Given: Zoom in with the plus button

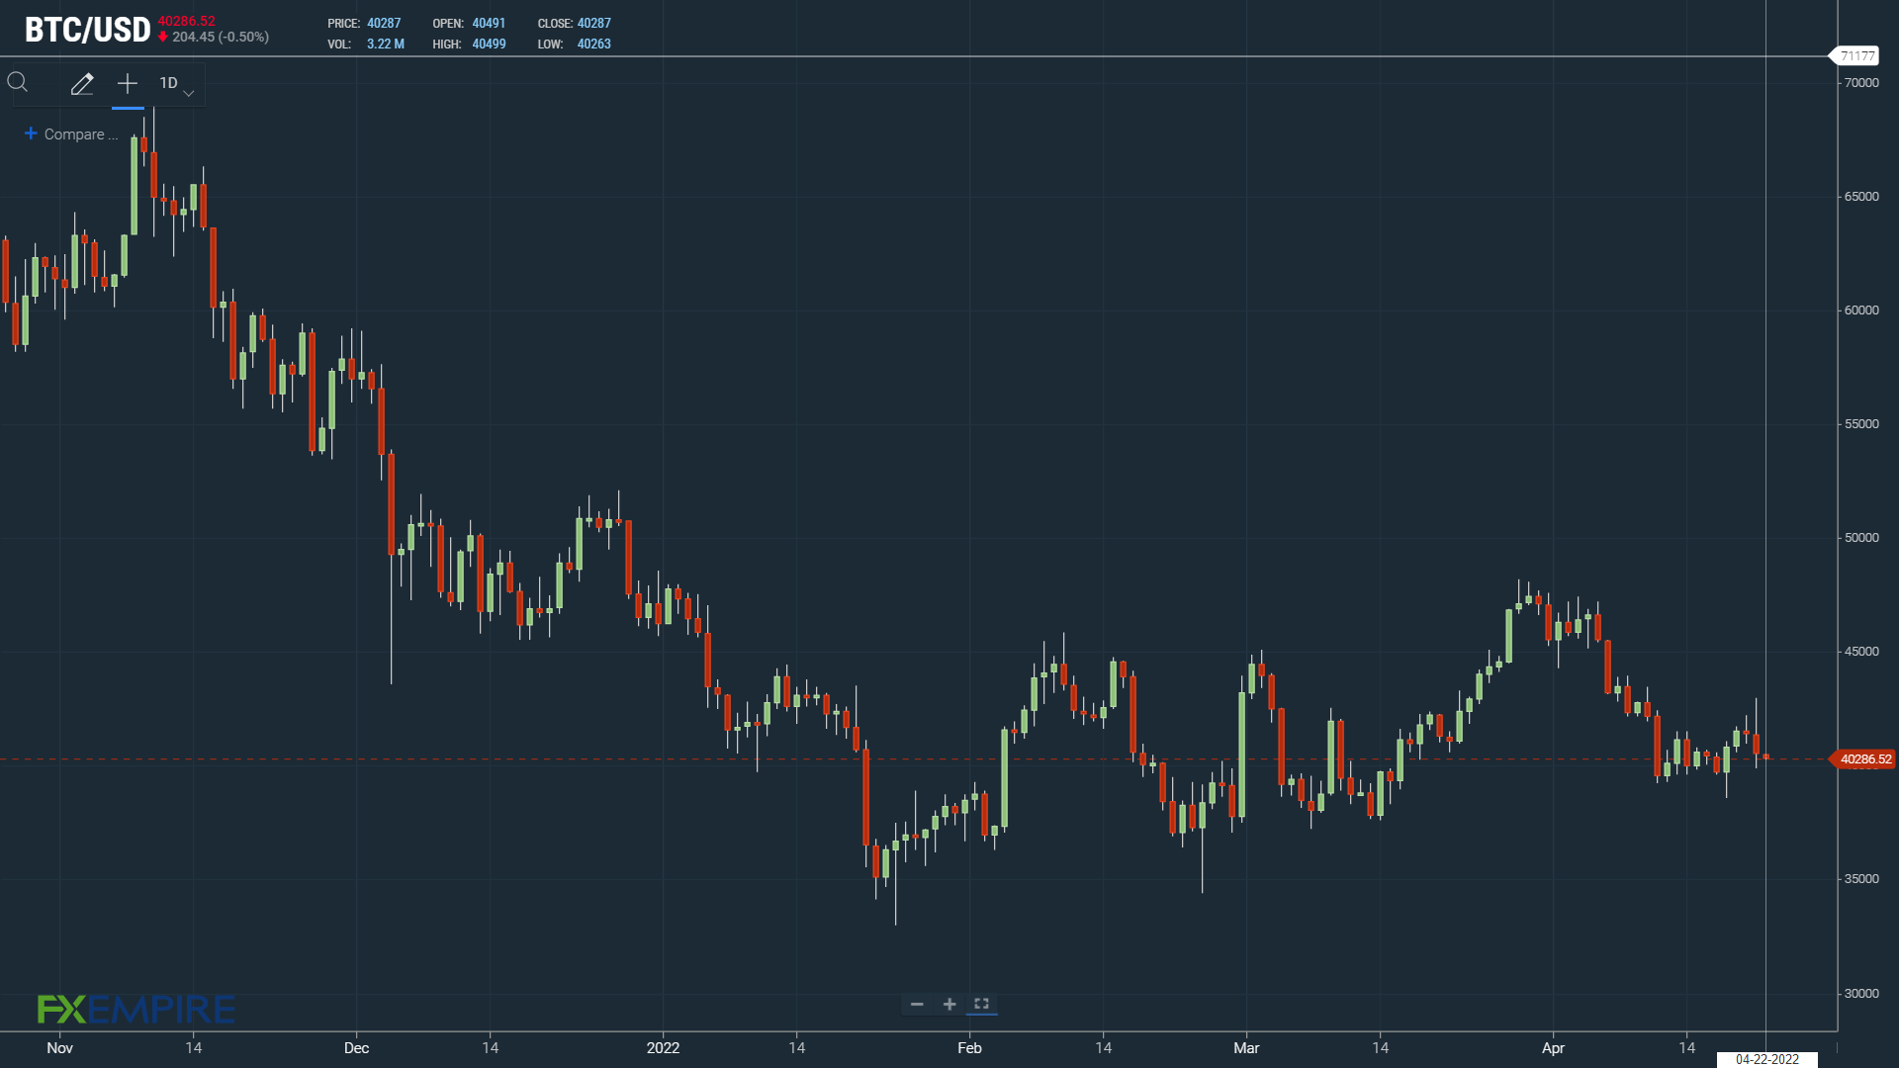Looking at the screenshot, I should point(949,1004).
